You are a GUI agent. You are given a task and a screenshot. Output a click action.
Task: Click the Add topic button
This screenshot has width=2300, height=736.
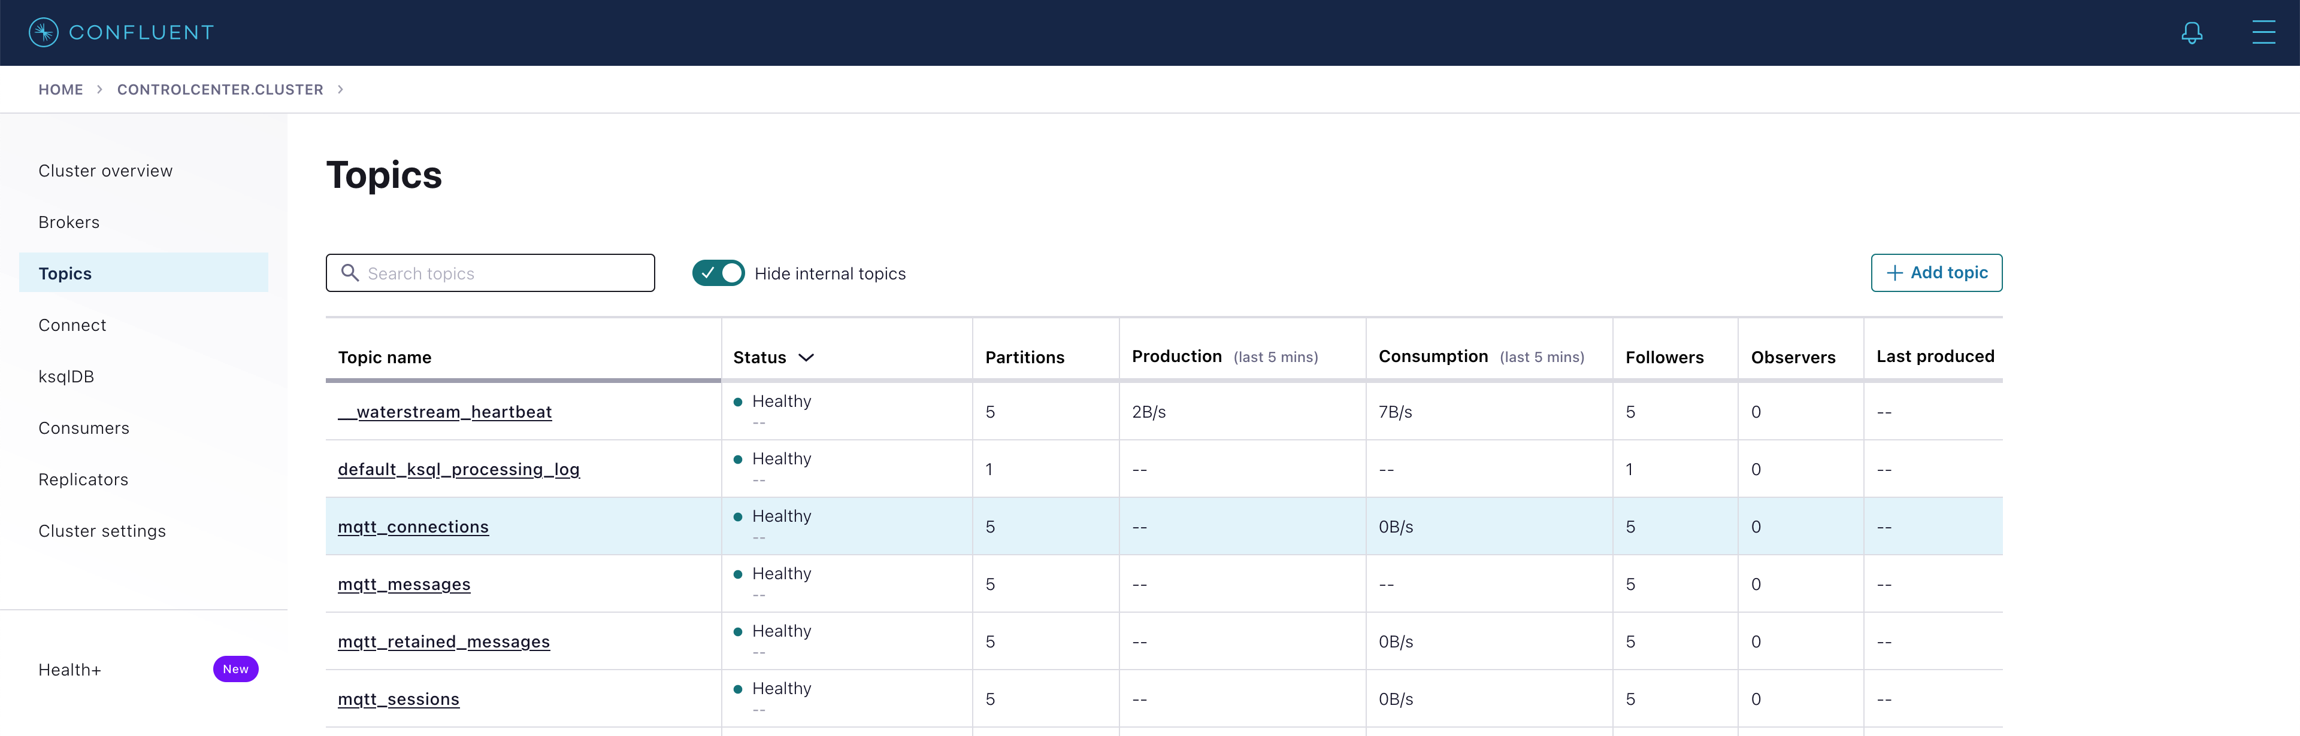coord(1936,273)
